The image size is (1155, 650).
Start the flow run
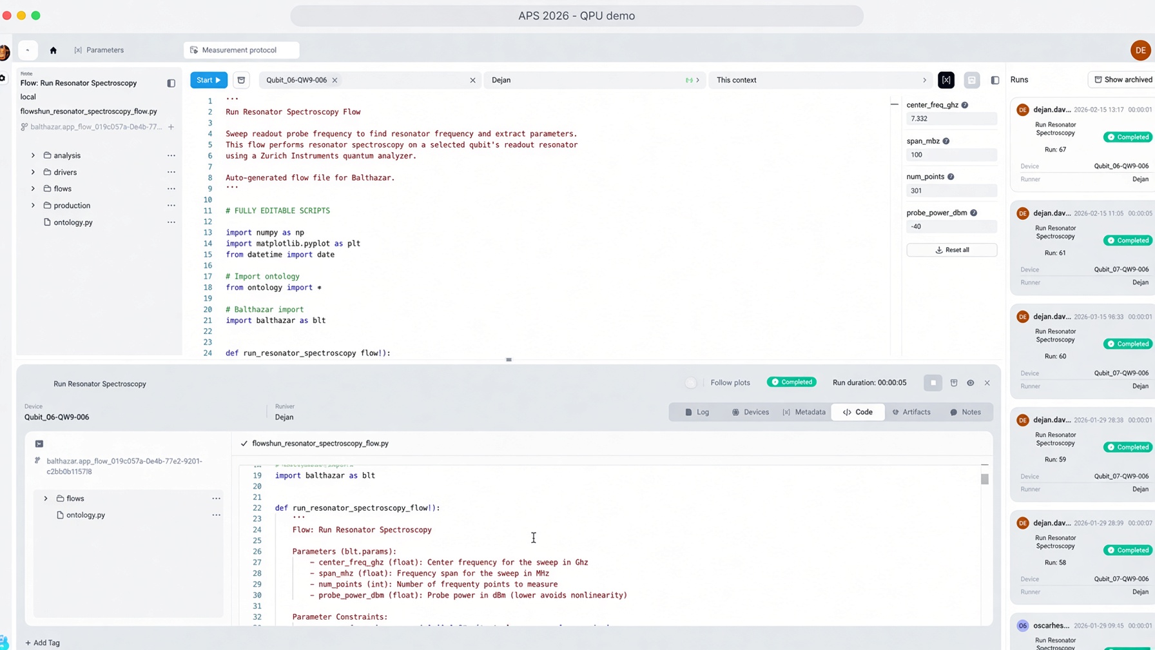click(x=208, y=80)
